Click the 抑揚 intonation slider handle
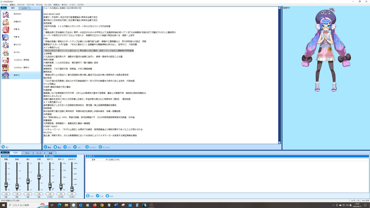 (39, 176)
